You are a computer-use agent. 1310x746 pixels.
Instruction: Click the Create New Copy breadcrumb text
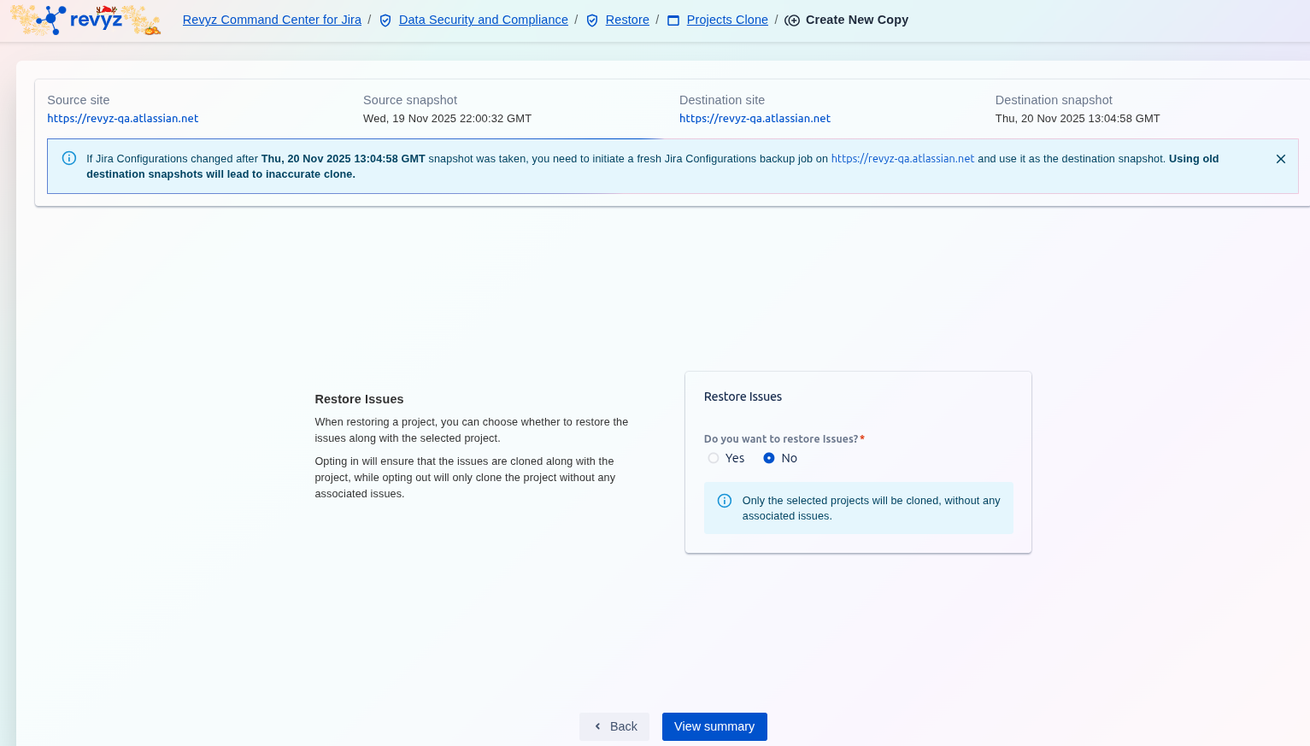pos(856,20)
